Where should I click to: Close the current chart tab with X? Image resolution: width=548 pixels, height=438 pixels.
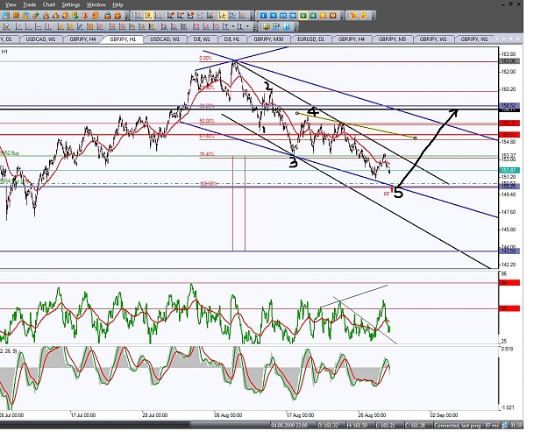pyautogui.click(x=518, y=39)
